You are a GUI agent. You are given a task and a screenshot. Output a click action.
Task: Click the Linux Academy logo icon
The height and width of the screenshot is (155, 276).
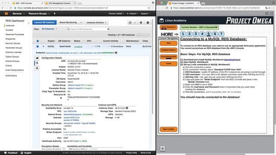pyautogui.click(x=161, y=21)
